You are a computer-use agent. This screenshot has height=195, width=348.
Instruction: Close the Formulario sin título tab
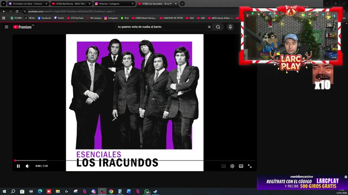pos(46,4)
